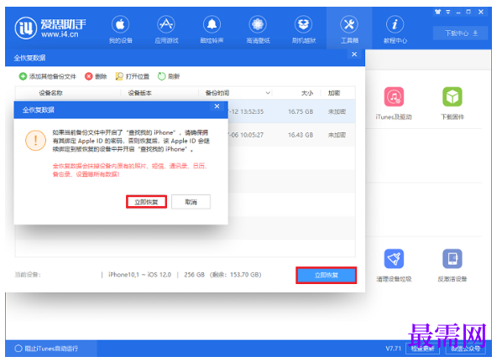Viewport: 502px width, 362px height.
Task: Open 我的设备 (My Device) tab
Action: [x=120, y=29]
